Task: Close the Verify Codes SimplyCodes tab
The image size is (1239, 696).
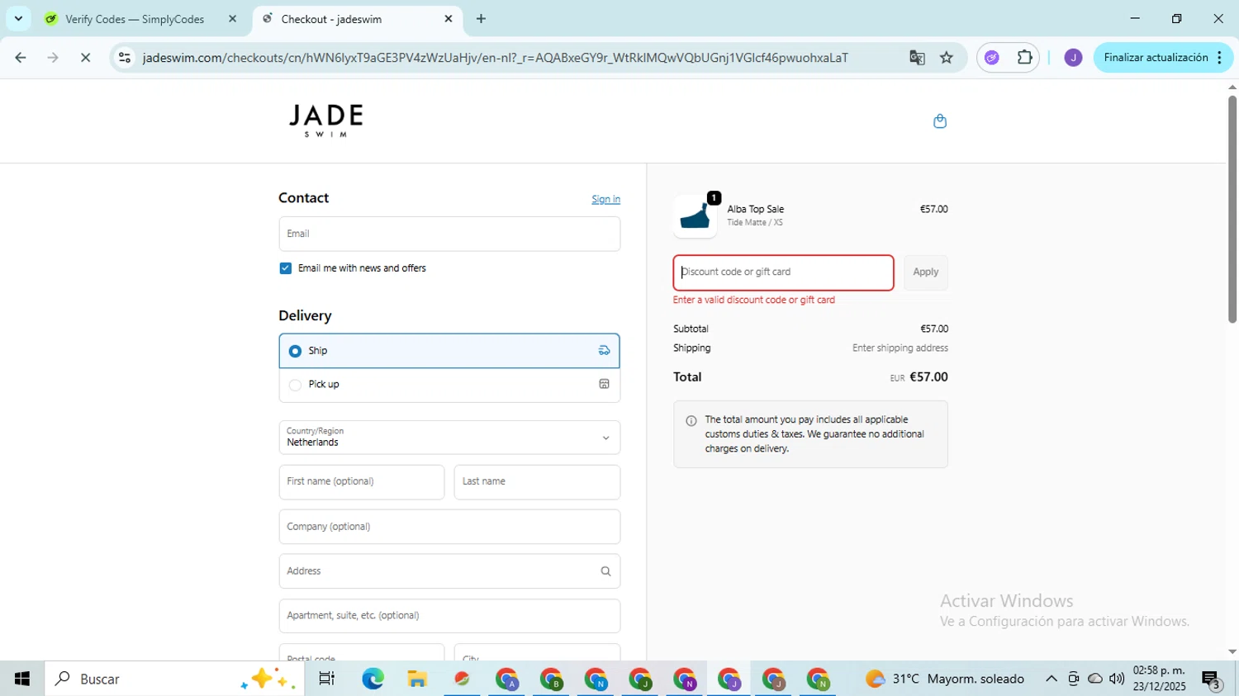Action: (x=232, y=19)
